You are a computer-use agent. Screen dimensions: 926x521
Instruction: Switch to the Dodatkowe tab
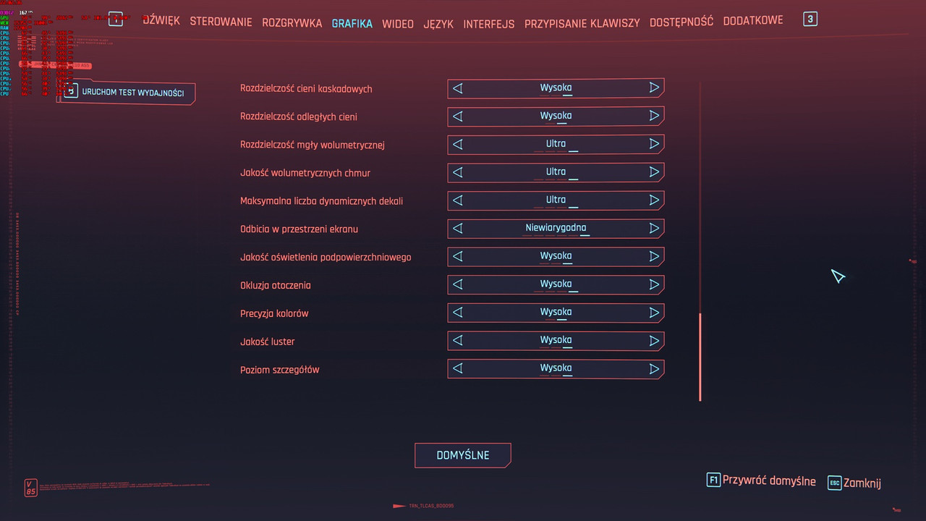coord(753,20)
